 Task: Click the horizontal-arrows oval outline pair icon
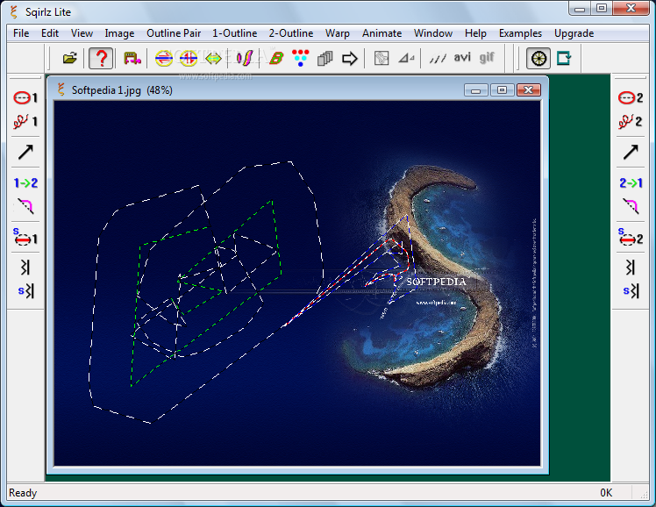[164, 58]
